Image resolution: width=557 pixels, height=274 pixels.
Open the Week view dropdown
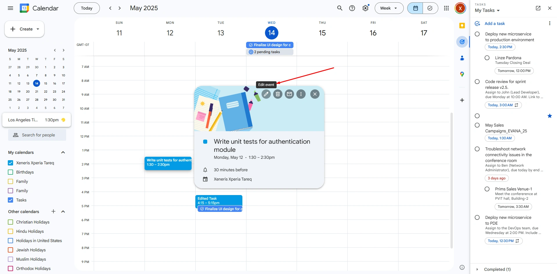tap(389, 8)
